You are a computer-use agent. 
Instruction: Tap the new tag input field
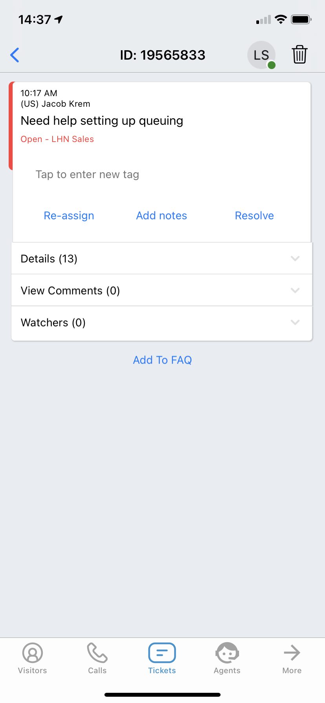point(88,174)
